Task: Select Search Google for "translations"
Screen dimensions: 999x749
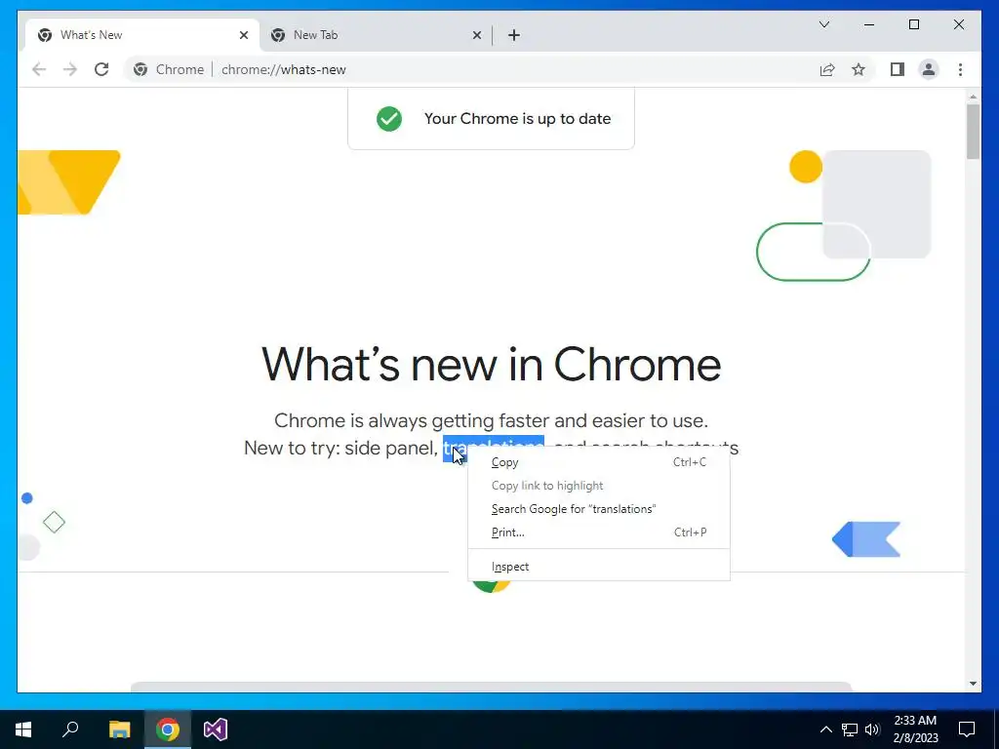Action: tap(599, 509)
